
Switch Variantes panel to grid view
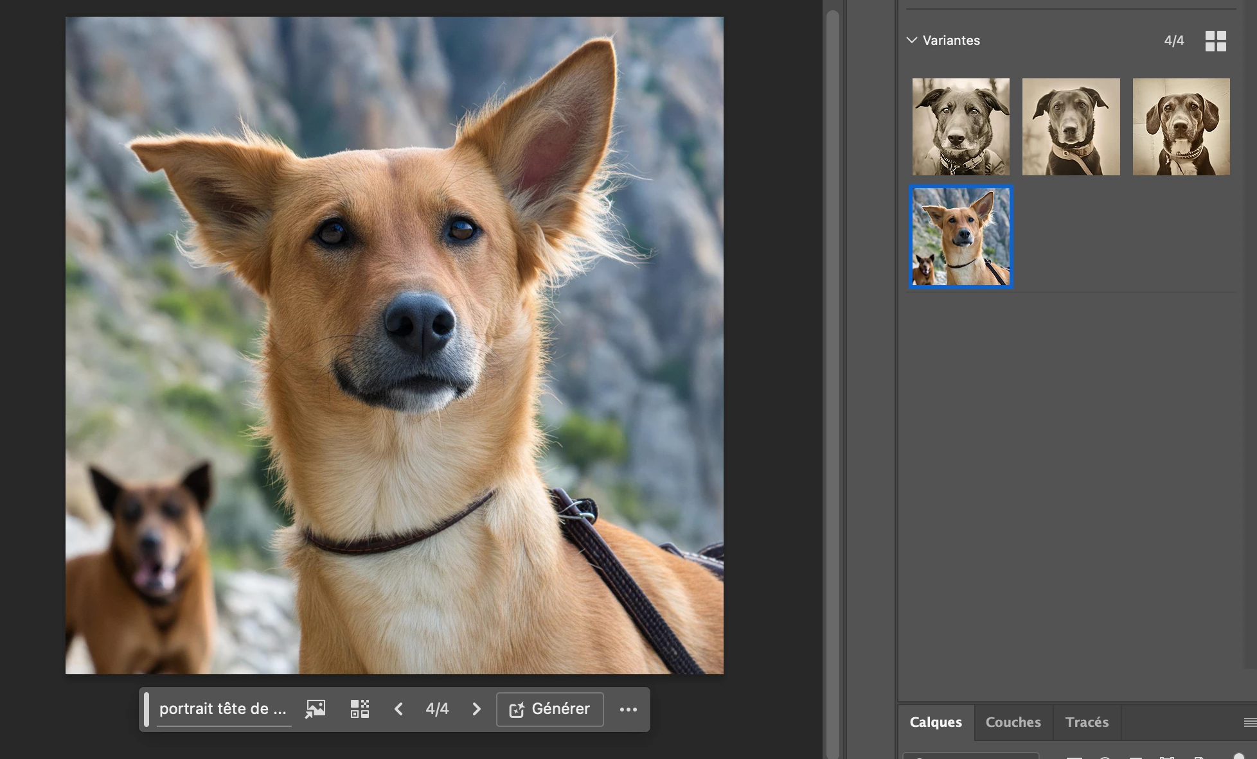tap(1215, 41)
